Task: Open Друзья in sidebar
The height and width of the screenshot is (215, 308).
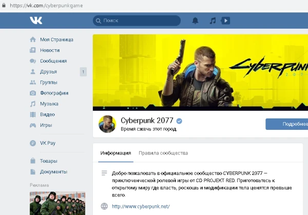Action: coord(48,72)
